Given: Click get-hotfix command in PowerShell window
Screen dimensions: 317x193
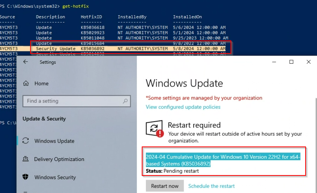Looking at the screenshot, I should pyautogui.click(x=75, y=6).
